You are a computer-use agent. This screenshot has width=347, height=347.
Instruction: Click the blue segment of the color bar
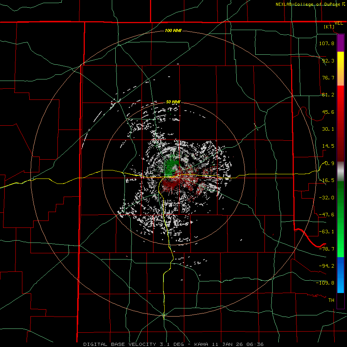340,275
